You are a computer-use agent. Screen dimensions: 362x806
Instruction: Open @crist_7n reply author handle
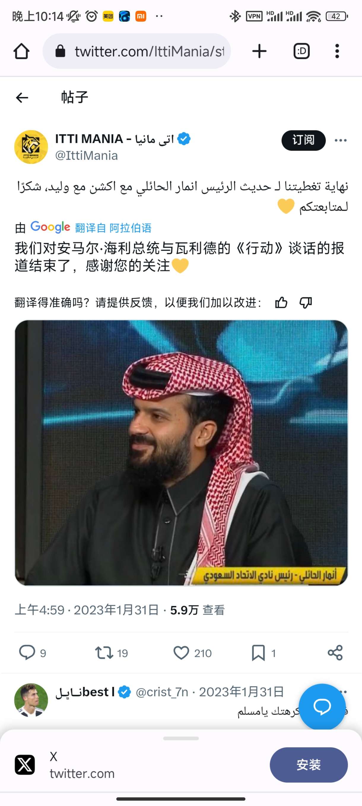click(x=162, y=692)
